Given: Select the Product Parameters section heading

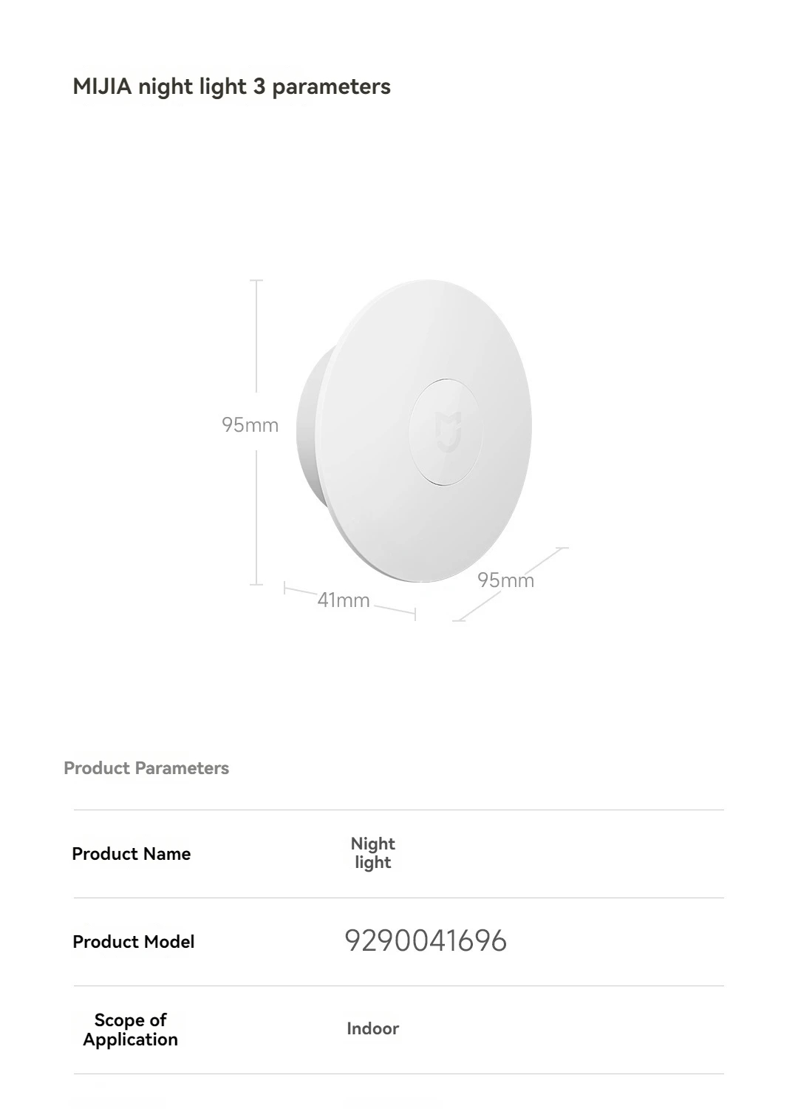Looking at the screenshot, I should coord(146,768).
